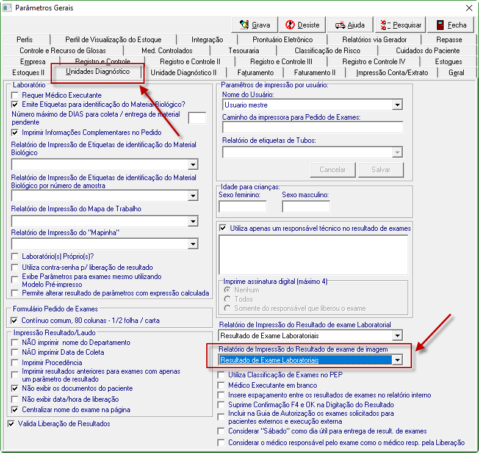Expand the Relatório de Impressão do Mapinha dropdown

tap(193, 244)
